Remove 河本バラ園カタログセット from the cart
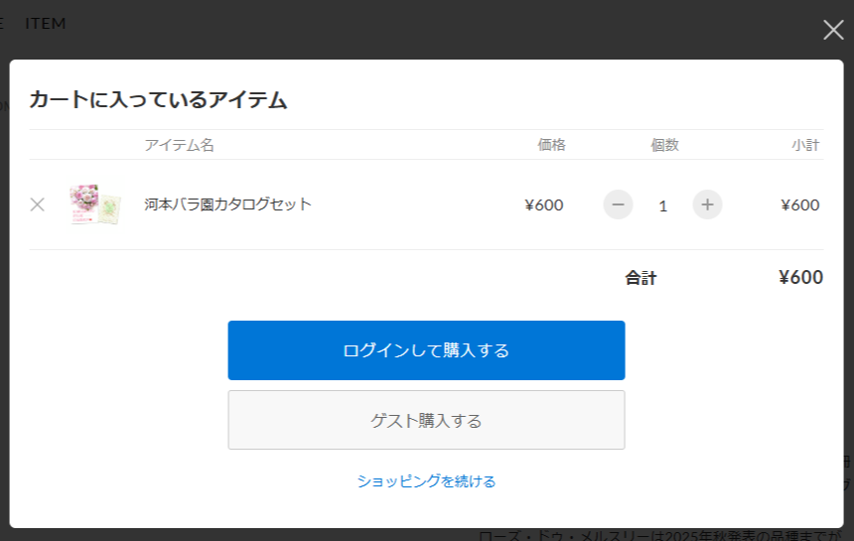Image resolution: width=854 pixels, height=541 pixels. coord(38,204)
